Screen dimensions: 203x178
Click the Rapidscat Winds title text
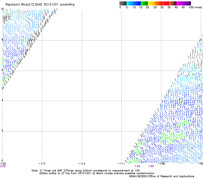tap(40, 5)
